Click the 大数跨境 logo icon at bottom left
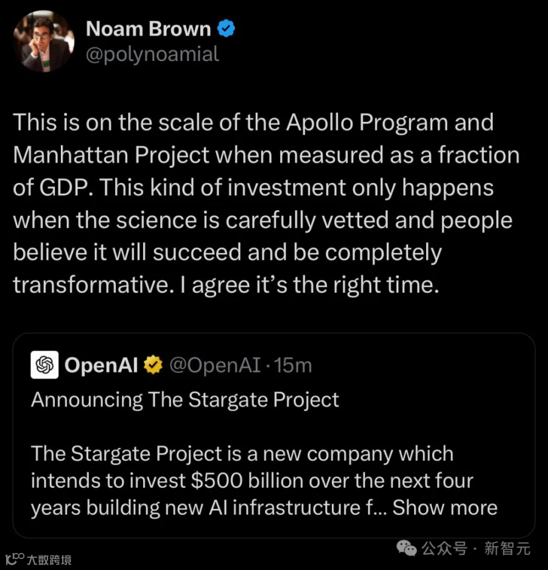Image resolution: width=548 pixels, height=570 pixels. tap(14, 559)
